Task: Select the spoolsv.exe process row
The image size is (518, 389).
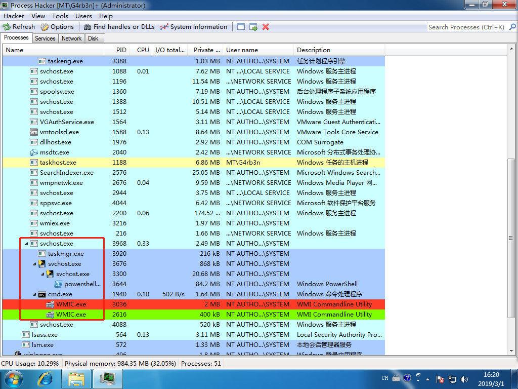Action: (194, 92)
